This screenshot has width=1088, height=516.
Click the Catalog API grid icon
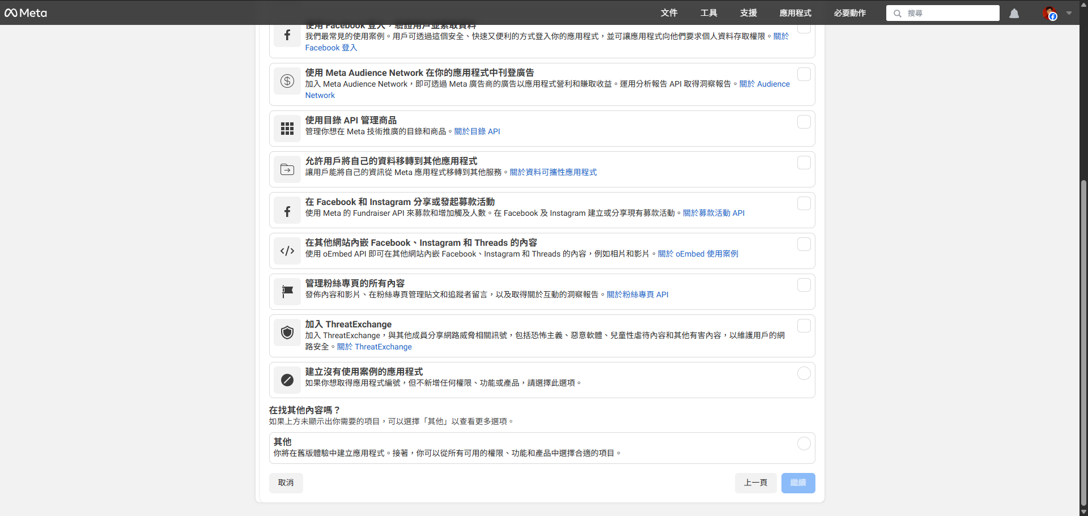point(287,128)
